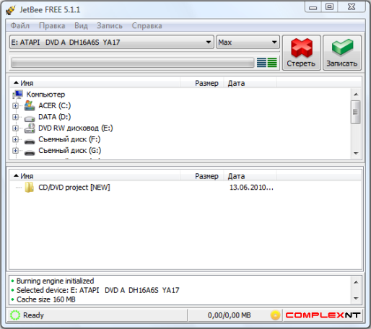Open the Вид menu
The image size is (371, 329).
point(81,26)
